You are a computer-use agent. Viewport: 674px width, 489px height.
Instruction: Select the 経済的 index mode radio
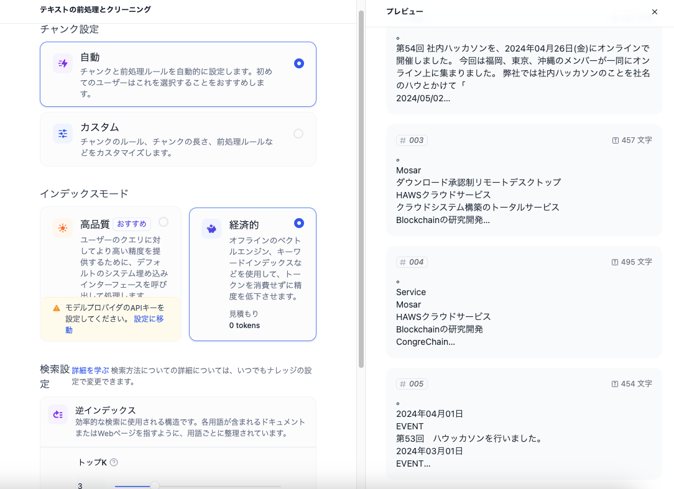[298, 223]
